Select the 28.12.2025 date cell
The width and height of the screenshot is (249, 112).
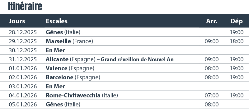point(23,32)
